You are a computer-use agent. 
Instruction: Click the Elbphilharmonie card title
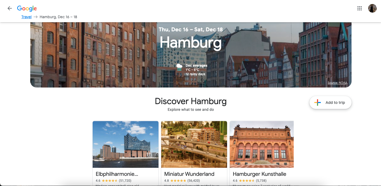pos(117,174)
